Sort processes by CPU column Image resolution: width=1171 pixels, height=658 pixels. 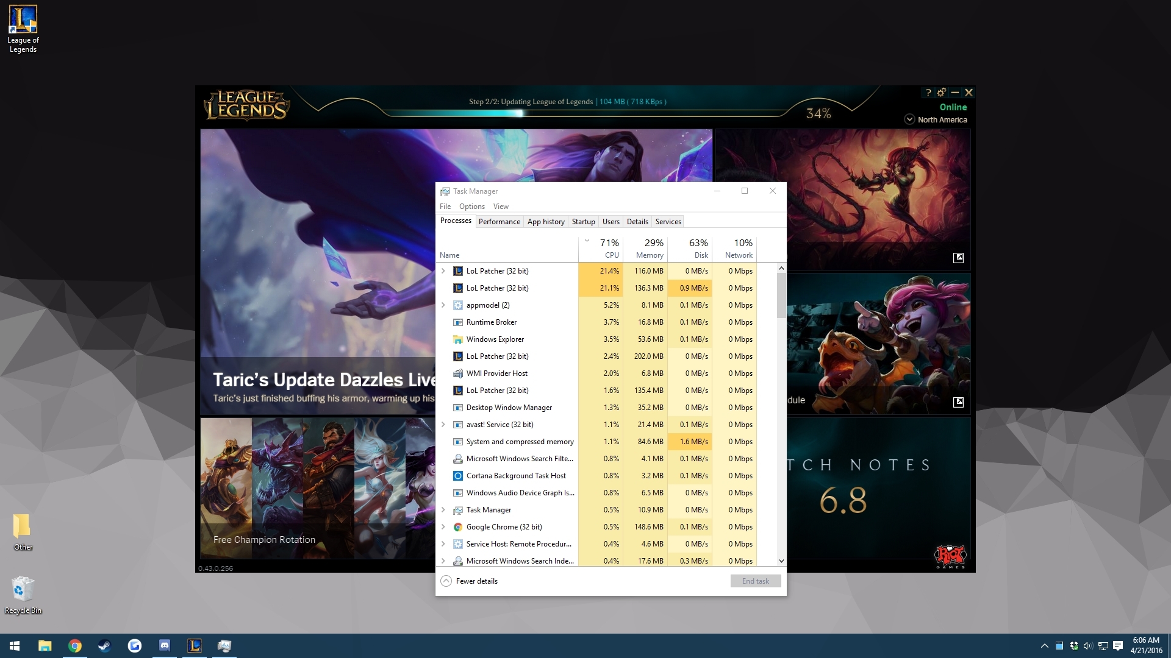tap(601, 249)
